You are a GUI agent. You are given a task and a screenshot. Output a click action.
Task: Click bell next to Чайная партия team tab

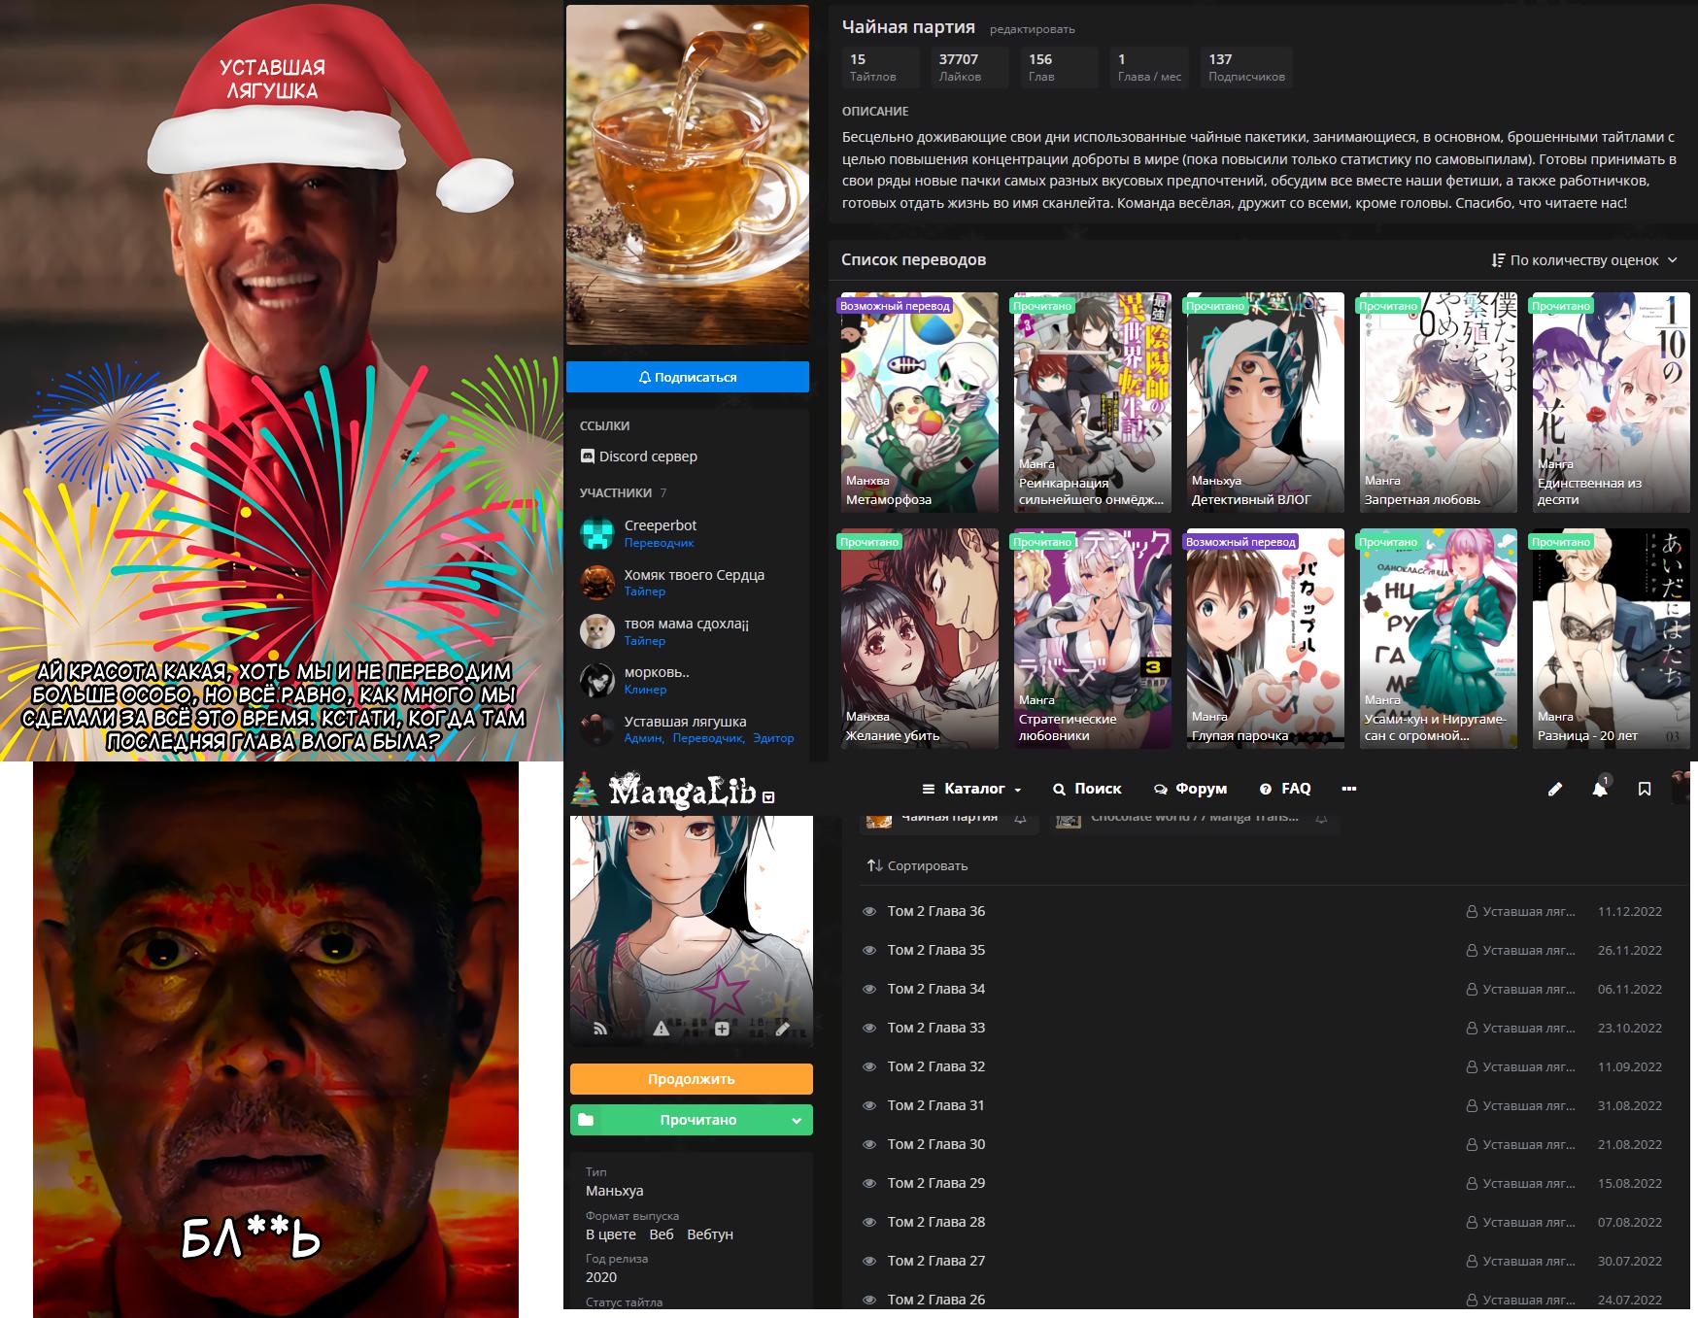tap(1020, 820)
